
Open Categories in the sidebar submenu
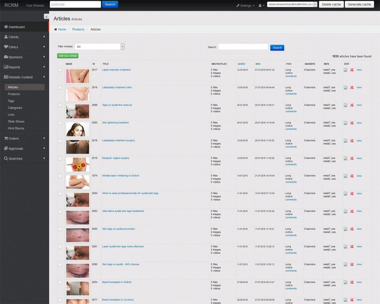pyautogui.click(x=15, y=108)
